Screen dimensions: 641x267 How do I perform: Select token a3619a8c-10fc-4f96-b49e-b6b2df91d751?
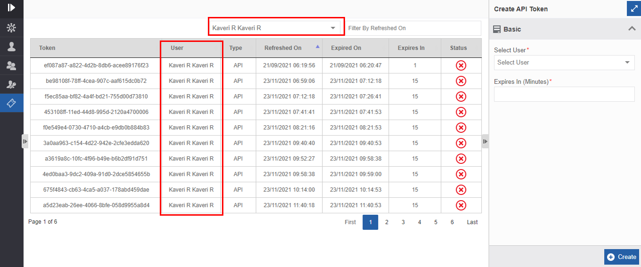point(96,159)
